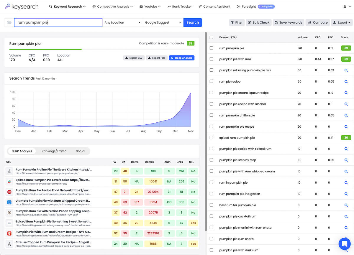
Task: Open the chat support bubble
Action: coord(345,244)
